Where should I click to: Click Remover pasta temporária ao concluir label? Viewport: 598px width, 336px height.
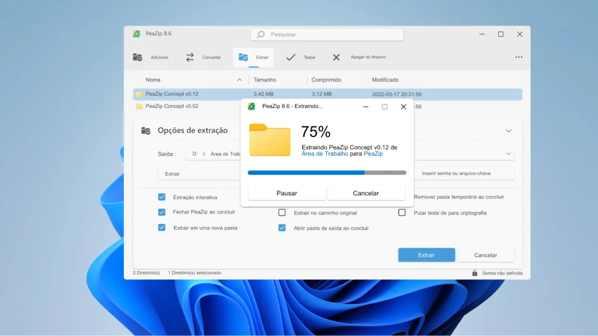click(x=459, y=197)
